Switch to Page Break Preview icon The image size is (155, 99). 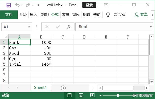click(x=92, y=95)
